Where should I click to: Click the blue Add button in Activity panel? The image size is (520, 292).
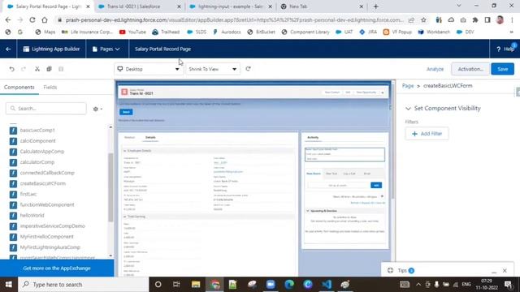pos(376,185)
